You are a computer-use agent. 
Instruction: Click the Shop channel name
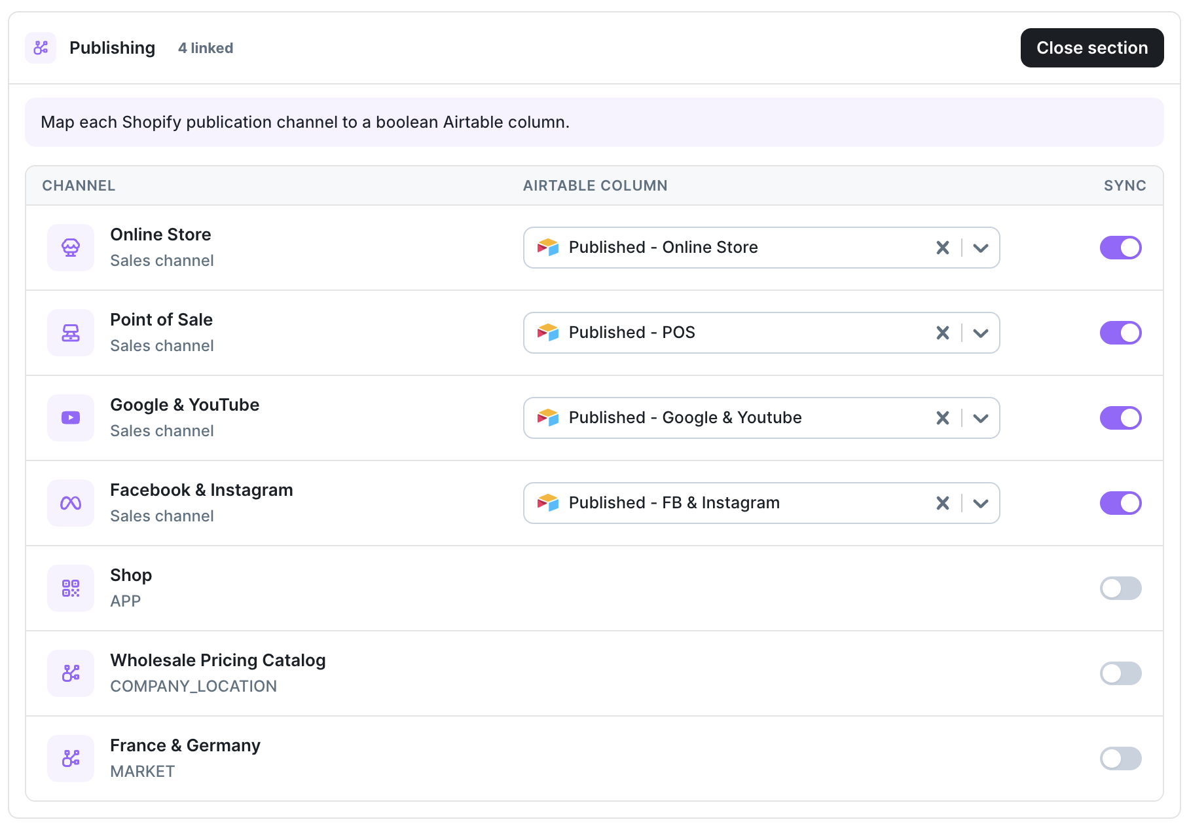[x=131, y=575]
